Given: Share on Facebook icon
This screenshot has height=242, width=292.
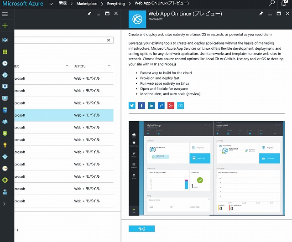Looking at the screenshot, I should click(x=141, y=105).
